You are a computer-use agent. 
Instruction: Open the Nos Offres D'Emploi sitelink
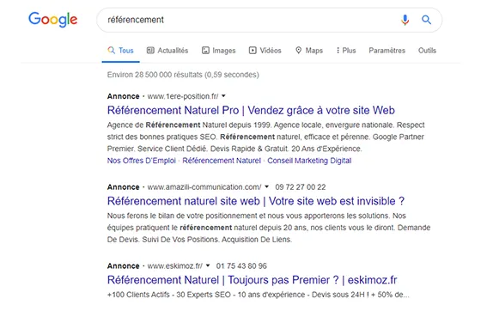pyautogui.click(x=142, y=161)
